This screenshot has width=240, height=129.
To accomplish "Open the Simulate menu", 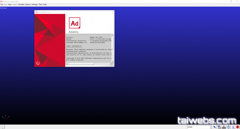I will point(21,4).
